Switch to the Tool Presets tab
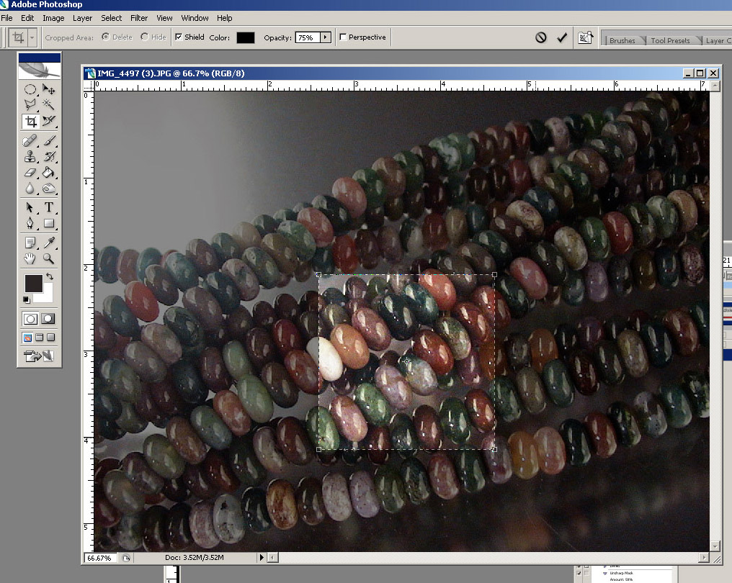732x583 pixels. [x=670, y=40]
